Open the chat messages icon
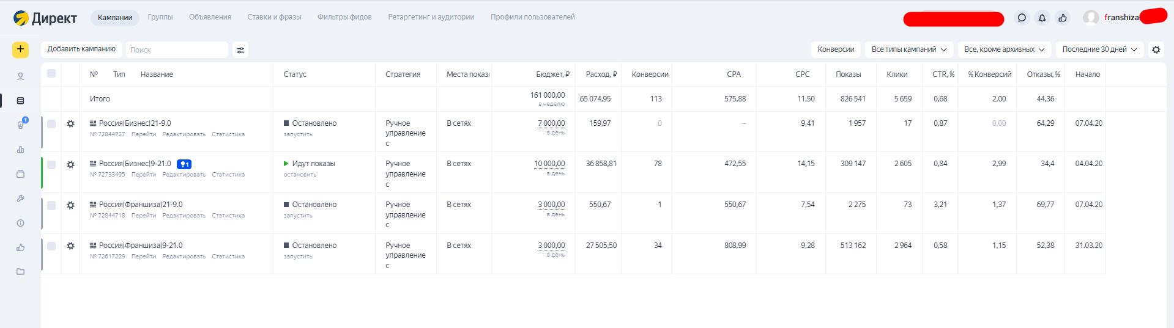Viewport: 1174px width, 328px height. pos(1022,18)
